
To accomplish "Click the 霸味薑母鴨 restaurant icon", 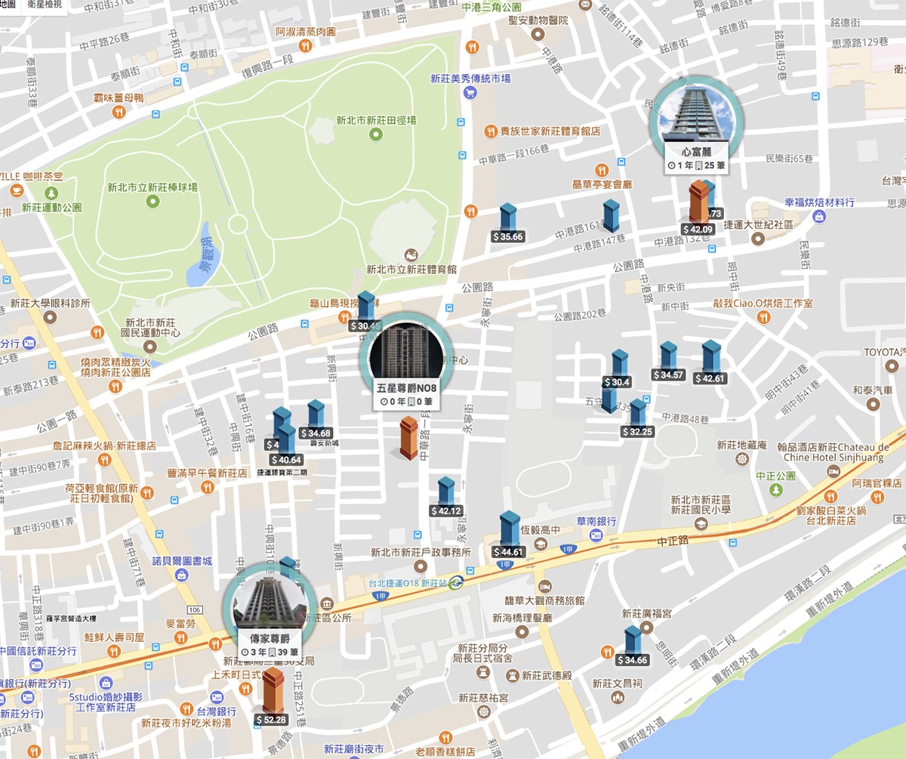I will [119, 112].
